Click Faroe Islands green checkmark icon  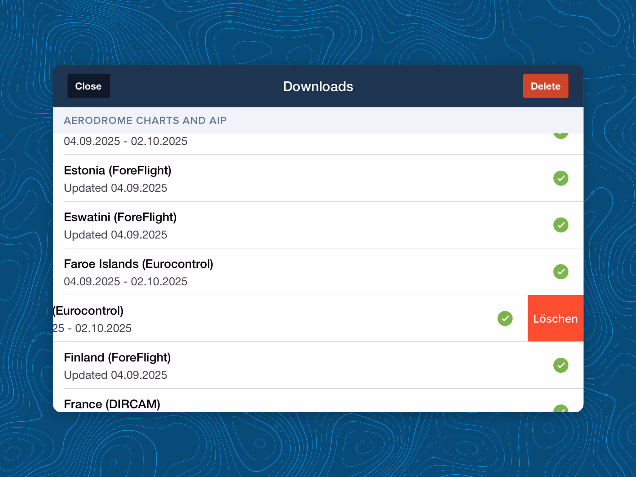pyautogui.click(x=561, y=272)
